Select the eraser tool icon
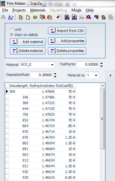Image resolution: width=115 pixels, height=181 pixels. tap(58, 17)
